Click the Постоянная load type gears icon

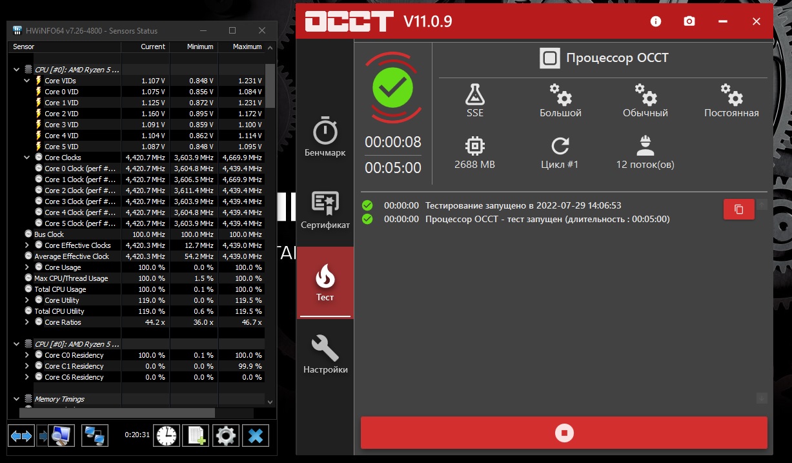point(731,95)
